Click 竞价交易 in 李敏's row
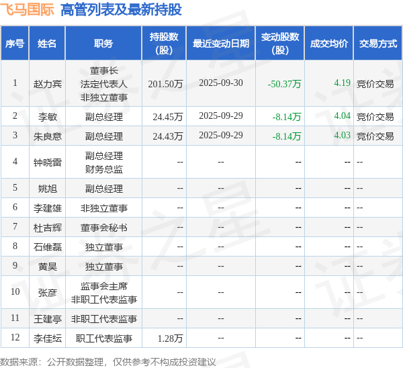The width and height of the screenshot is (403, 368). click(375, 117)
